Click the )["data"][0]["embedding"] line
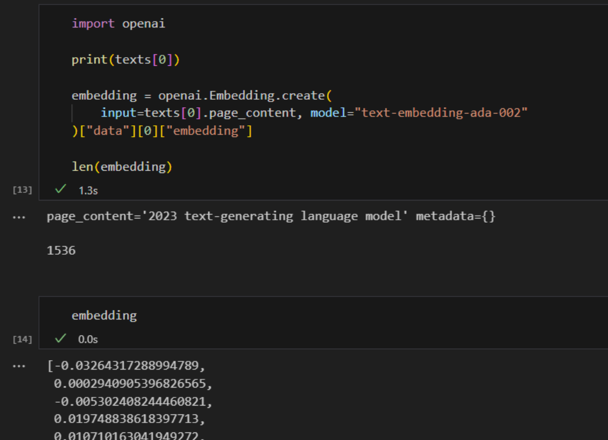This screenshot has height=440, width=608. click(162, 131)
